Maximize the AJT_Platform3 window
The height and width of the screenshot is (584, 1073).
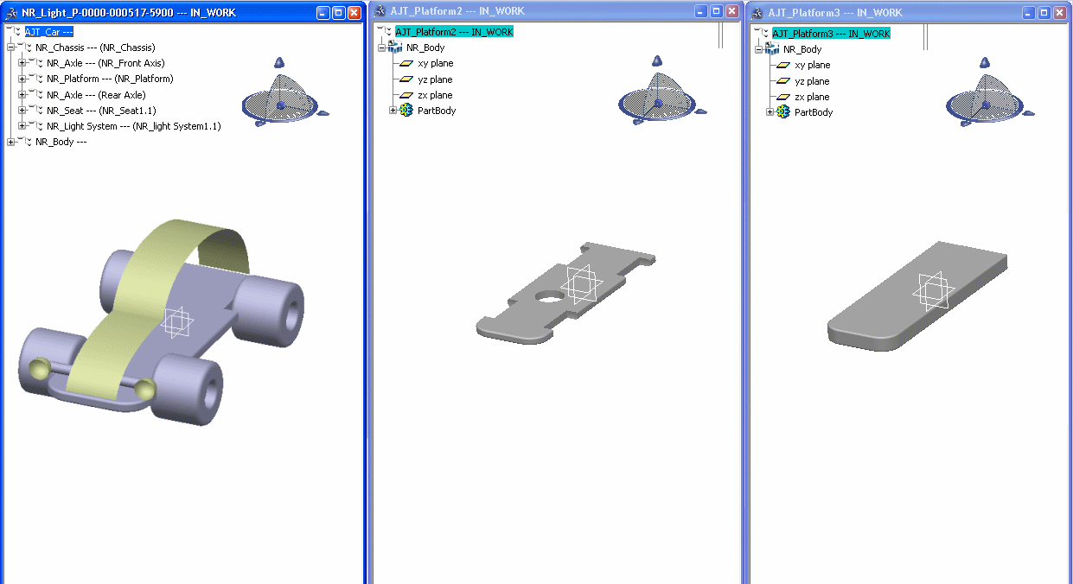[1044, 13]
